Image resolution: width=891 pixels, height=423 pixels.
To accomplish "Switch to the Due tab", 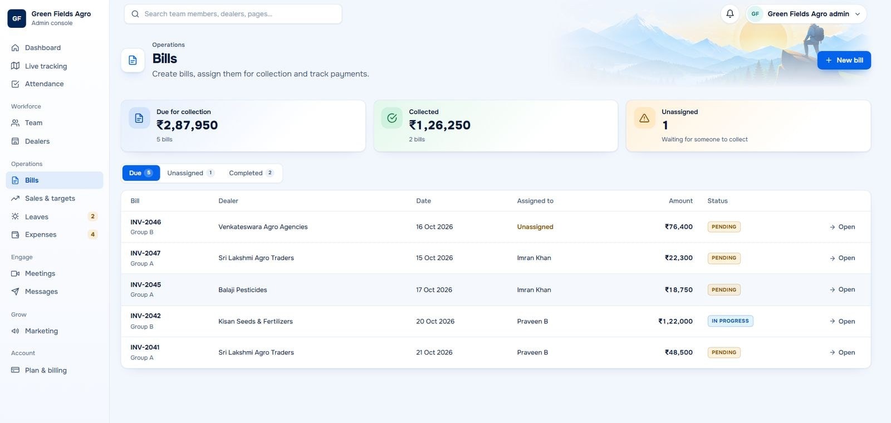I will coord(141,173).
